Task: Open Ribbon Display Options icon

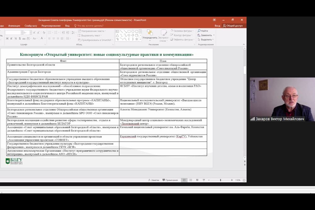Action: coord(214,20)
